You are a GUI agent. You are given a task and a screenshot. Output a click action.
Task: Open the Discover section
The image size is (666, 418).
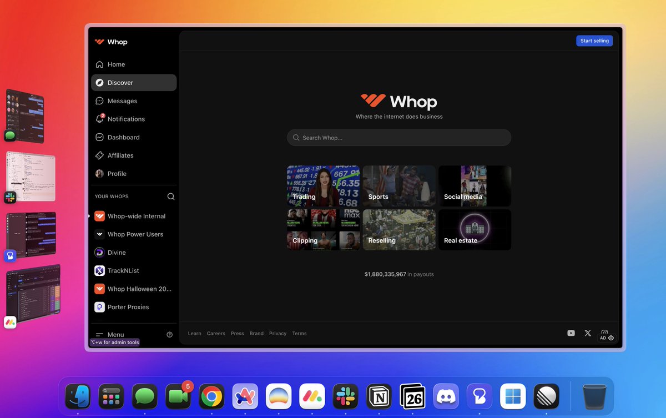coord(134,83)
